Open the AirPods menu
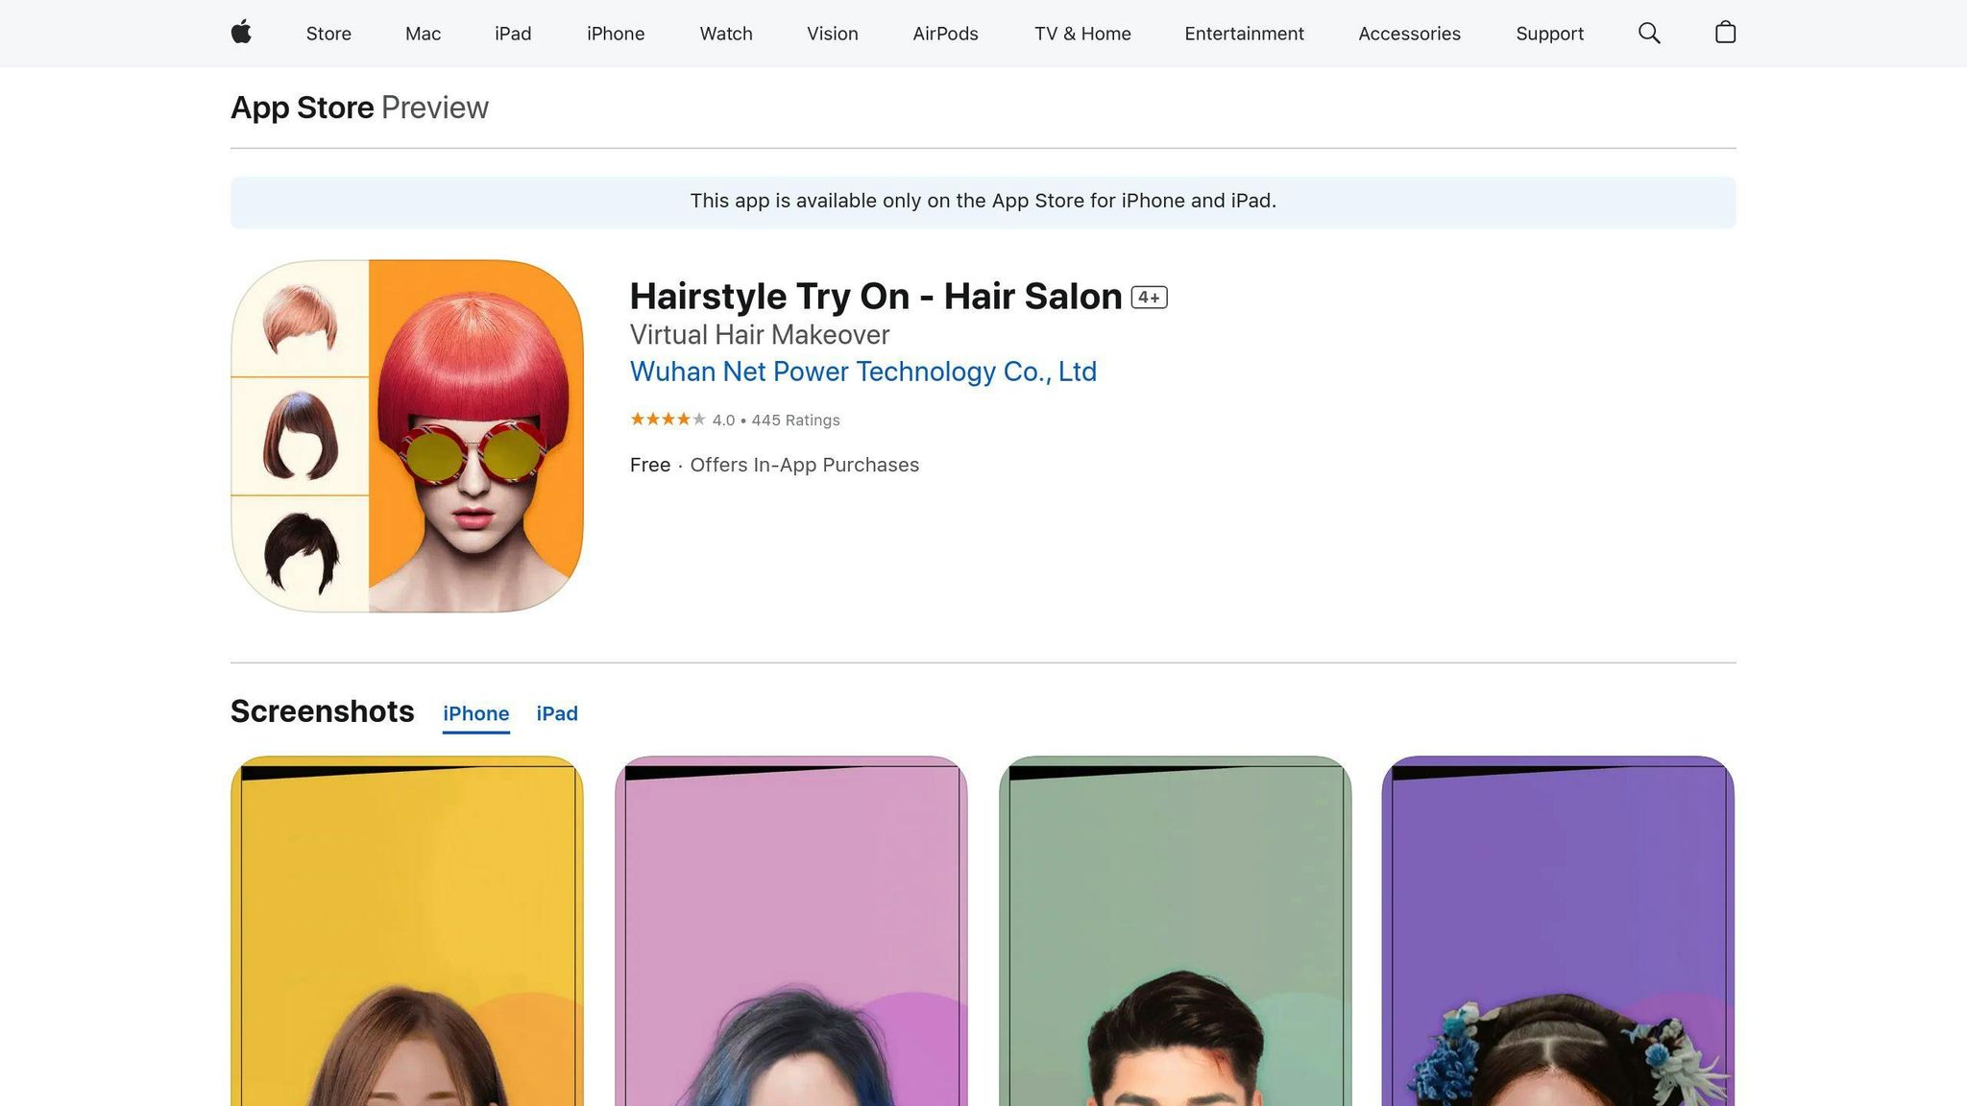 point(945,34)
